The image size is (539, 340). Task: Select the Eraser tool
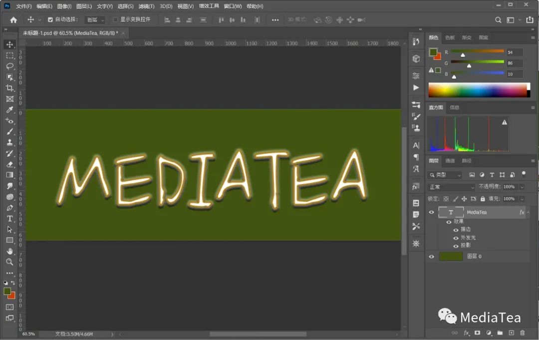point(9,164)
